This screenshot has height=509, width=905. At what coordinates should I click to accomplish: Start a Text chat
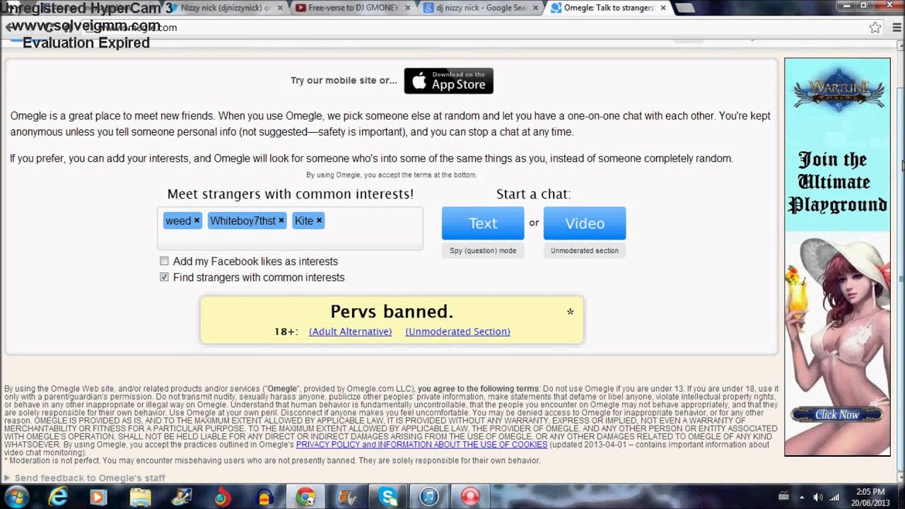pos(483,223)
